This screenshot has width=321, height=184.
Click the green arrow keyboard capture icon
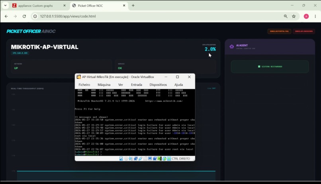pyautogui.click(x=169, y=158)
